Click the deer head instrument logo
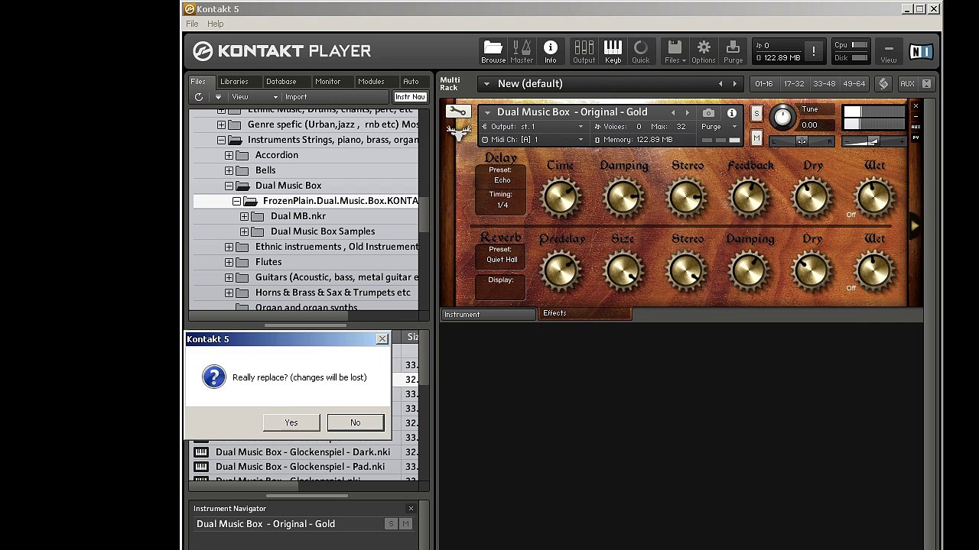The image size is (979, 550). [459, 134]
